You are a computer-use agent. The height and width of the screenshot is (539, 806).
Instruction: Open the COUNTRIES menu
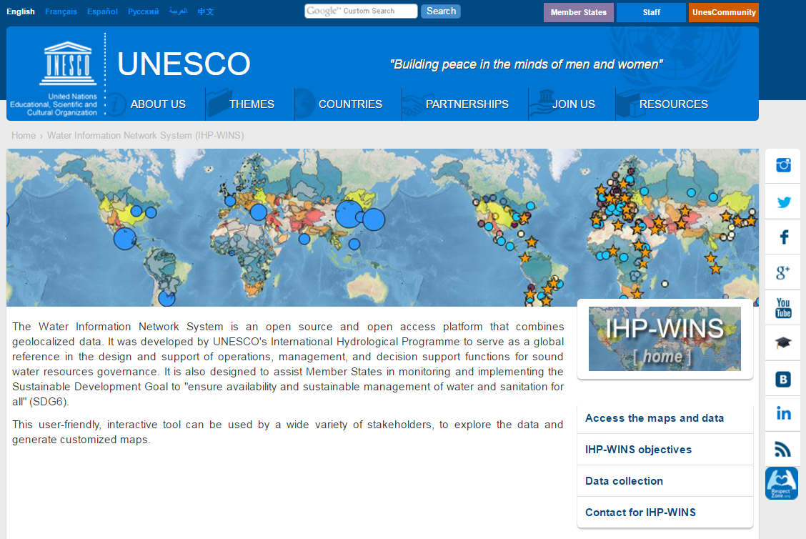click(350, 104)
